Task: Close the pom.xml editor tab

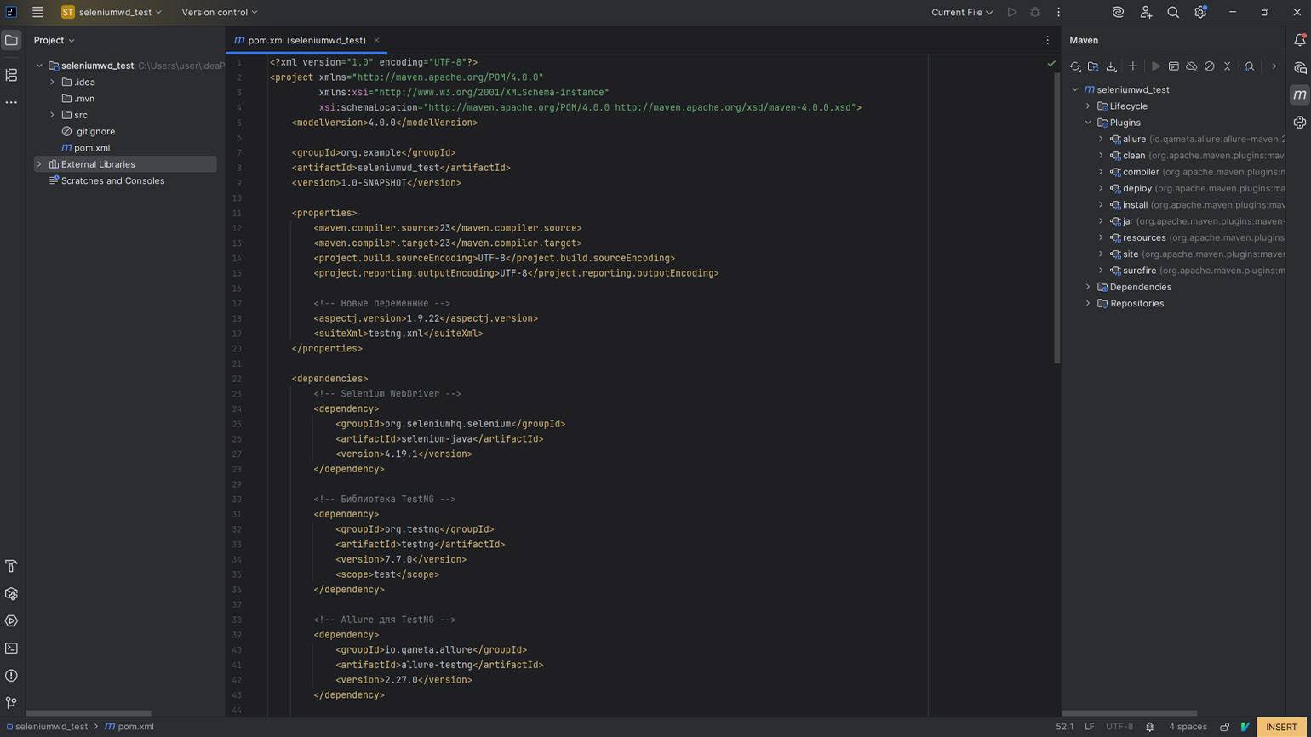Action: 376,40
